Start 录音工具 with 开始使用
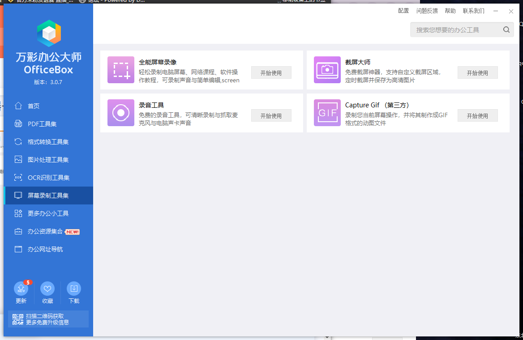This screenshot has width=523, height=340. tap(271, 116)
